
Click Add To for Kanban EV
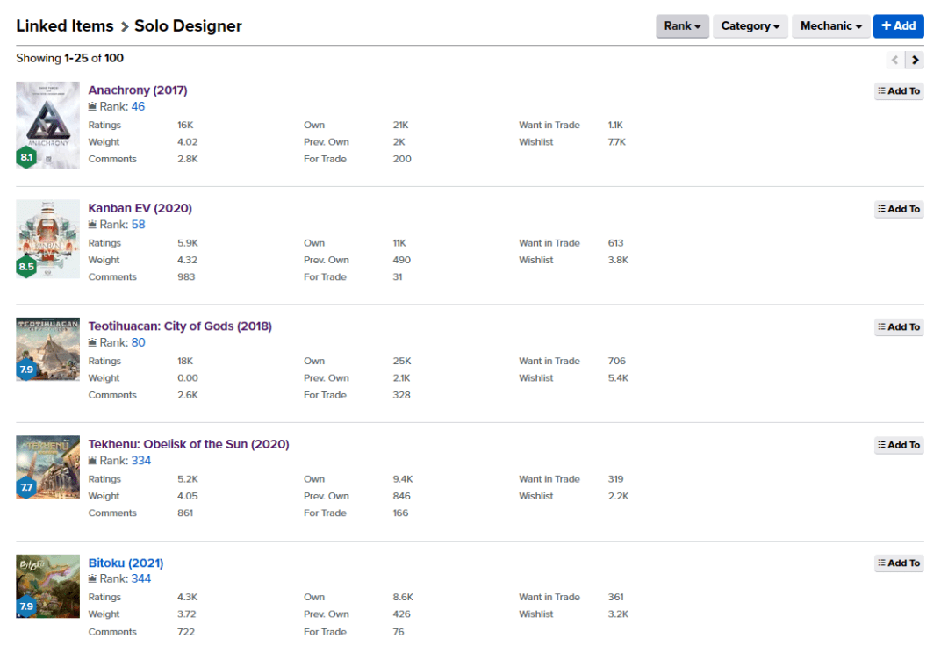tap(899, 209)
